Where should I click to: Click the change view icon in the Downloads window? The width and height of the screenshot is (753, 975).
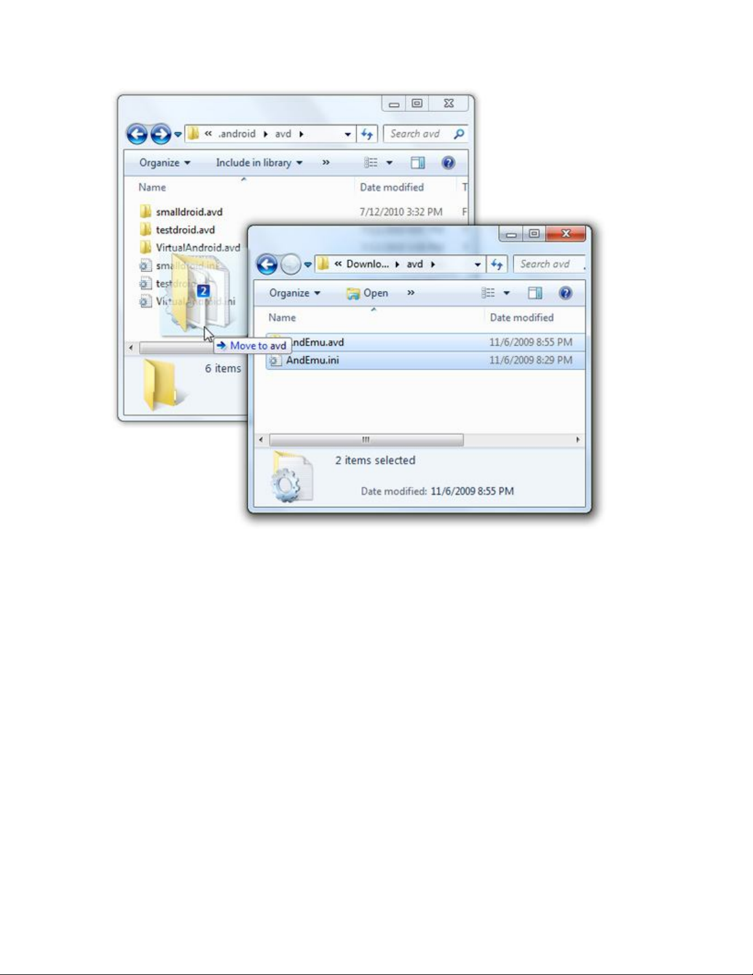pos(488,293)
